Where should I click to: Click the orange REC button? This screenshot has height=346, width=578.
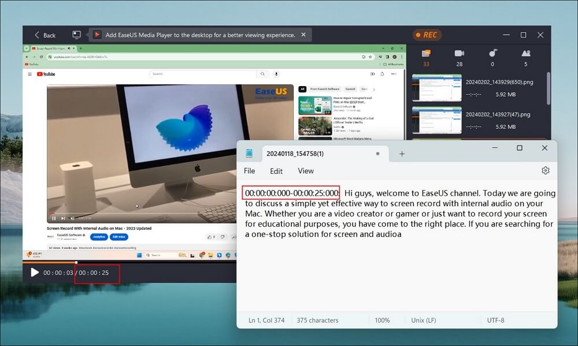(427, 35)
